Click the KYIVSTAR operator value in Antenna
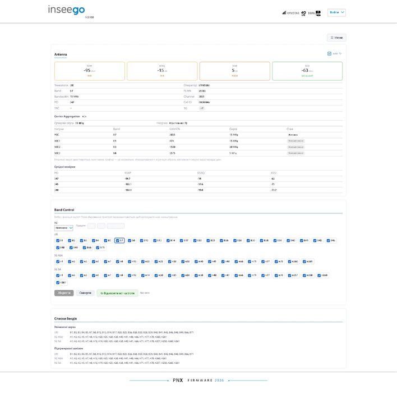Image resolution: width=397 pixels, height=393 pixels. (x=204, y=85)
